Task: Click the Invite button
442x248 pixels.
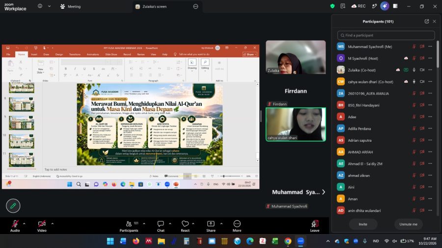Action: pyautogui.click(x=363, y=224)
